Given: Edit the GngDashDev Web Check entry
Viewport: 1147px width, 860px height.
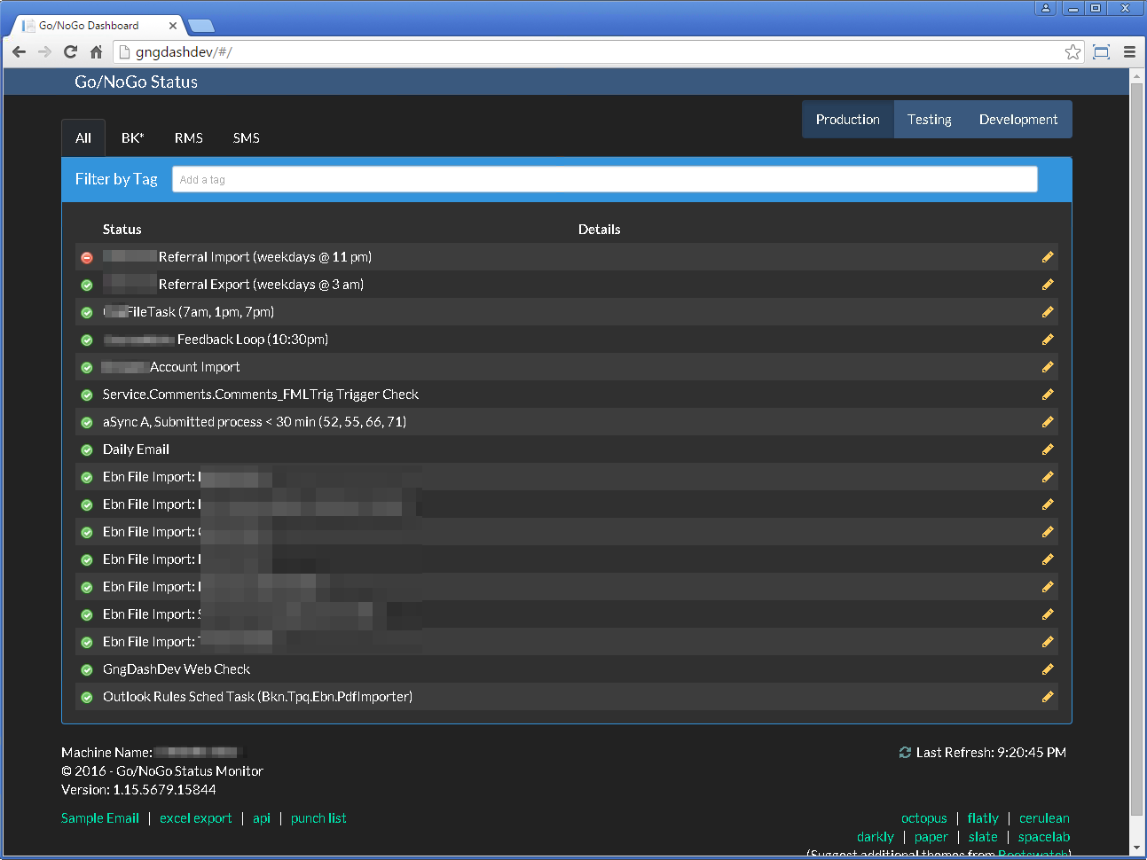Looking at the screenshot, I should (1048, 669).
